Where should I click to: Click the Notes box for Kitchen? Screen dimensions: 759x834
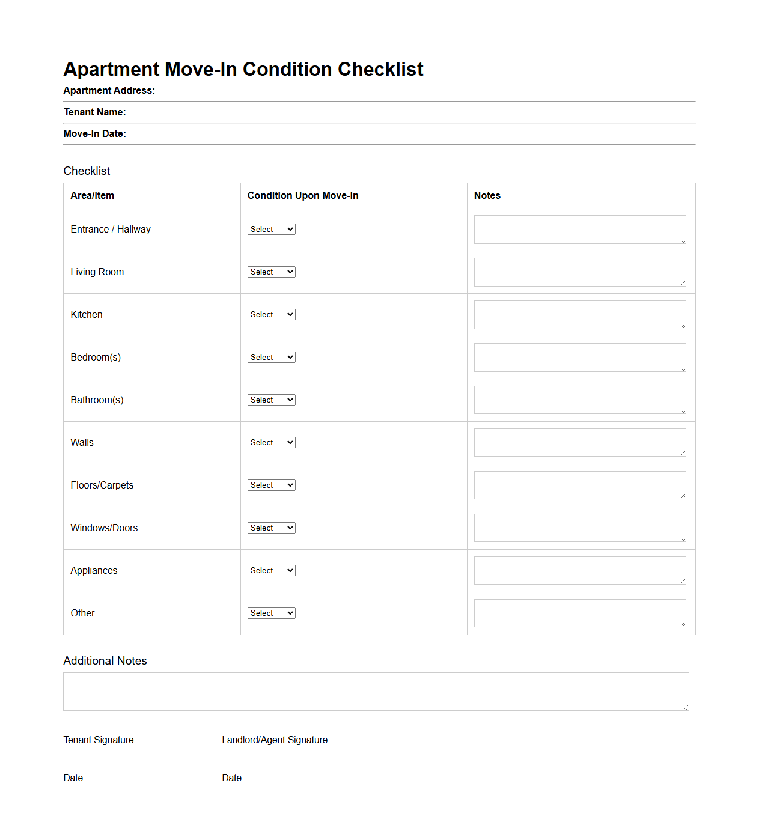click(579, 314)
